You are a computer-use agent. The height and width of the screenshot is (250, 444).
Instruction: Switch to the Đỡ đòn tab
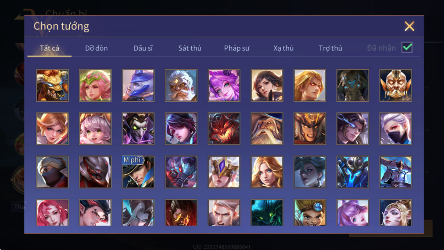coord(96,48)
